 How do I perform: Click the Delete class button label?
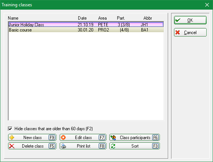click(x=33, y=146)
